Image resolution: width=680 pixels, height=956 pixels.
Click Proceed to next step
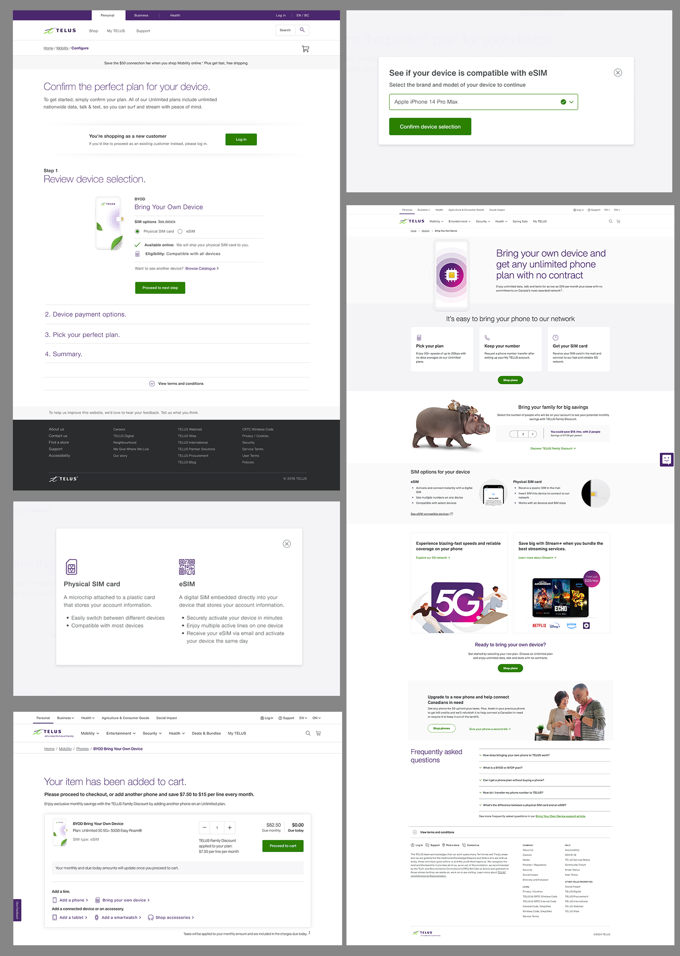click(160, 288)
